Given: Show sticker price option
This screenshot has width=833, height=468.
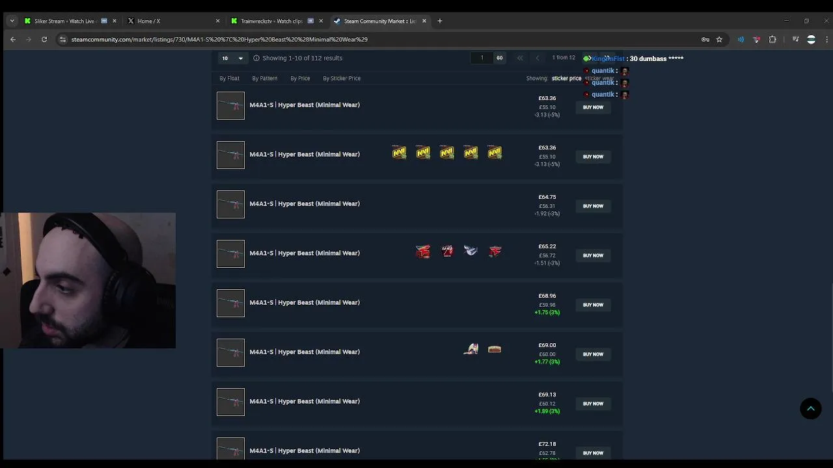Looking at the screenshot, I should point(566,78).
